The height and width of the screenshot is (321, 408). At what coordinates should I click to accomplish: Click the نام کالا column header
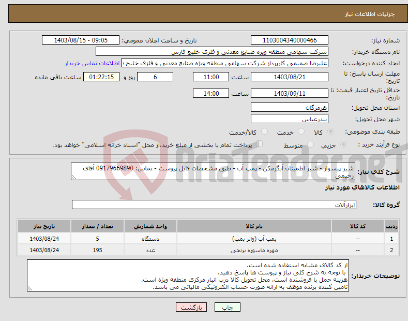(x=254, y=226)
